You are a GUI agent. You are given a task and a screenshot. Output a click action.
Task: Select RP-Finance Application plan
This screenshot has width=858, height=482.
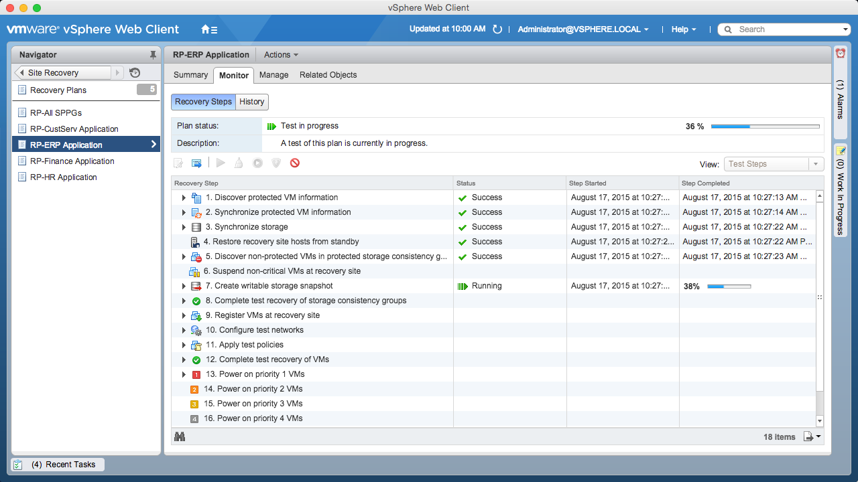pyautogui.click(x=86, y=161)
